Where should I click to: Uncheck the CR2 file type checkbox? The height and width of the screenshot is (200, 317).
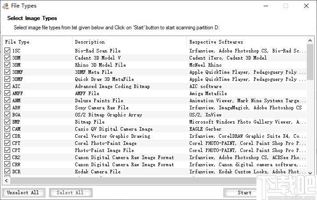tap(8, 157)
